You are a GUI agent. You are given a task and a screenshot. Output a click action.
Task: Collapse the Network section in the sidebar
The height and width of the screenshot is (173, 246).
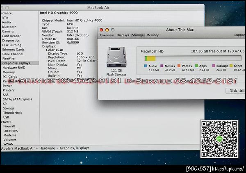point(6,122)
